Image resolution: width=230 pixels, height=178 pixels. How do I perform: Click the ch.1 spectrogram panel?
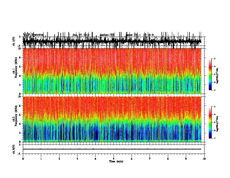point(112,71)
